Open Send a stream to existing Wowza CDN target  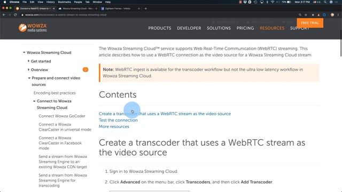63,162
